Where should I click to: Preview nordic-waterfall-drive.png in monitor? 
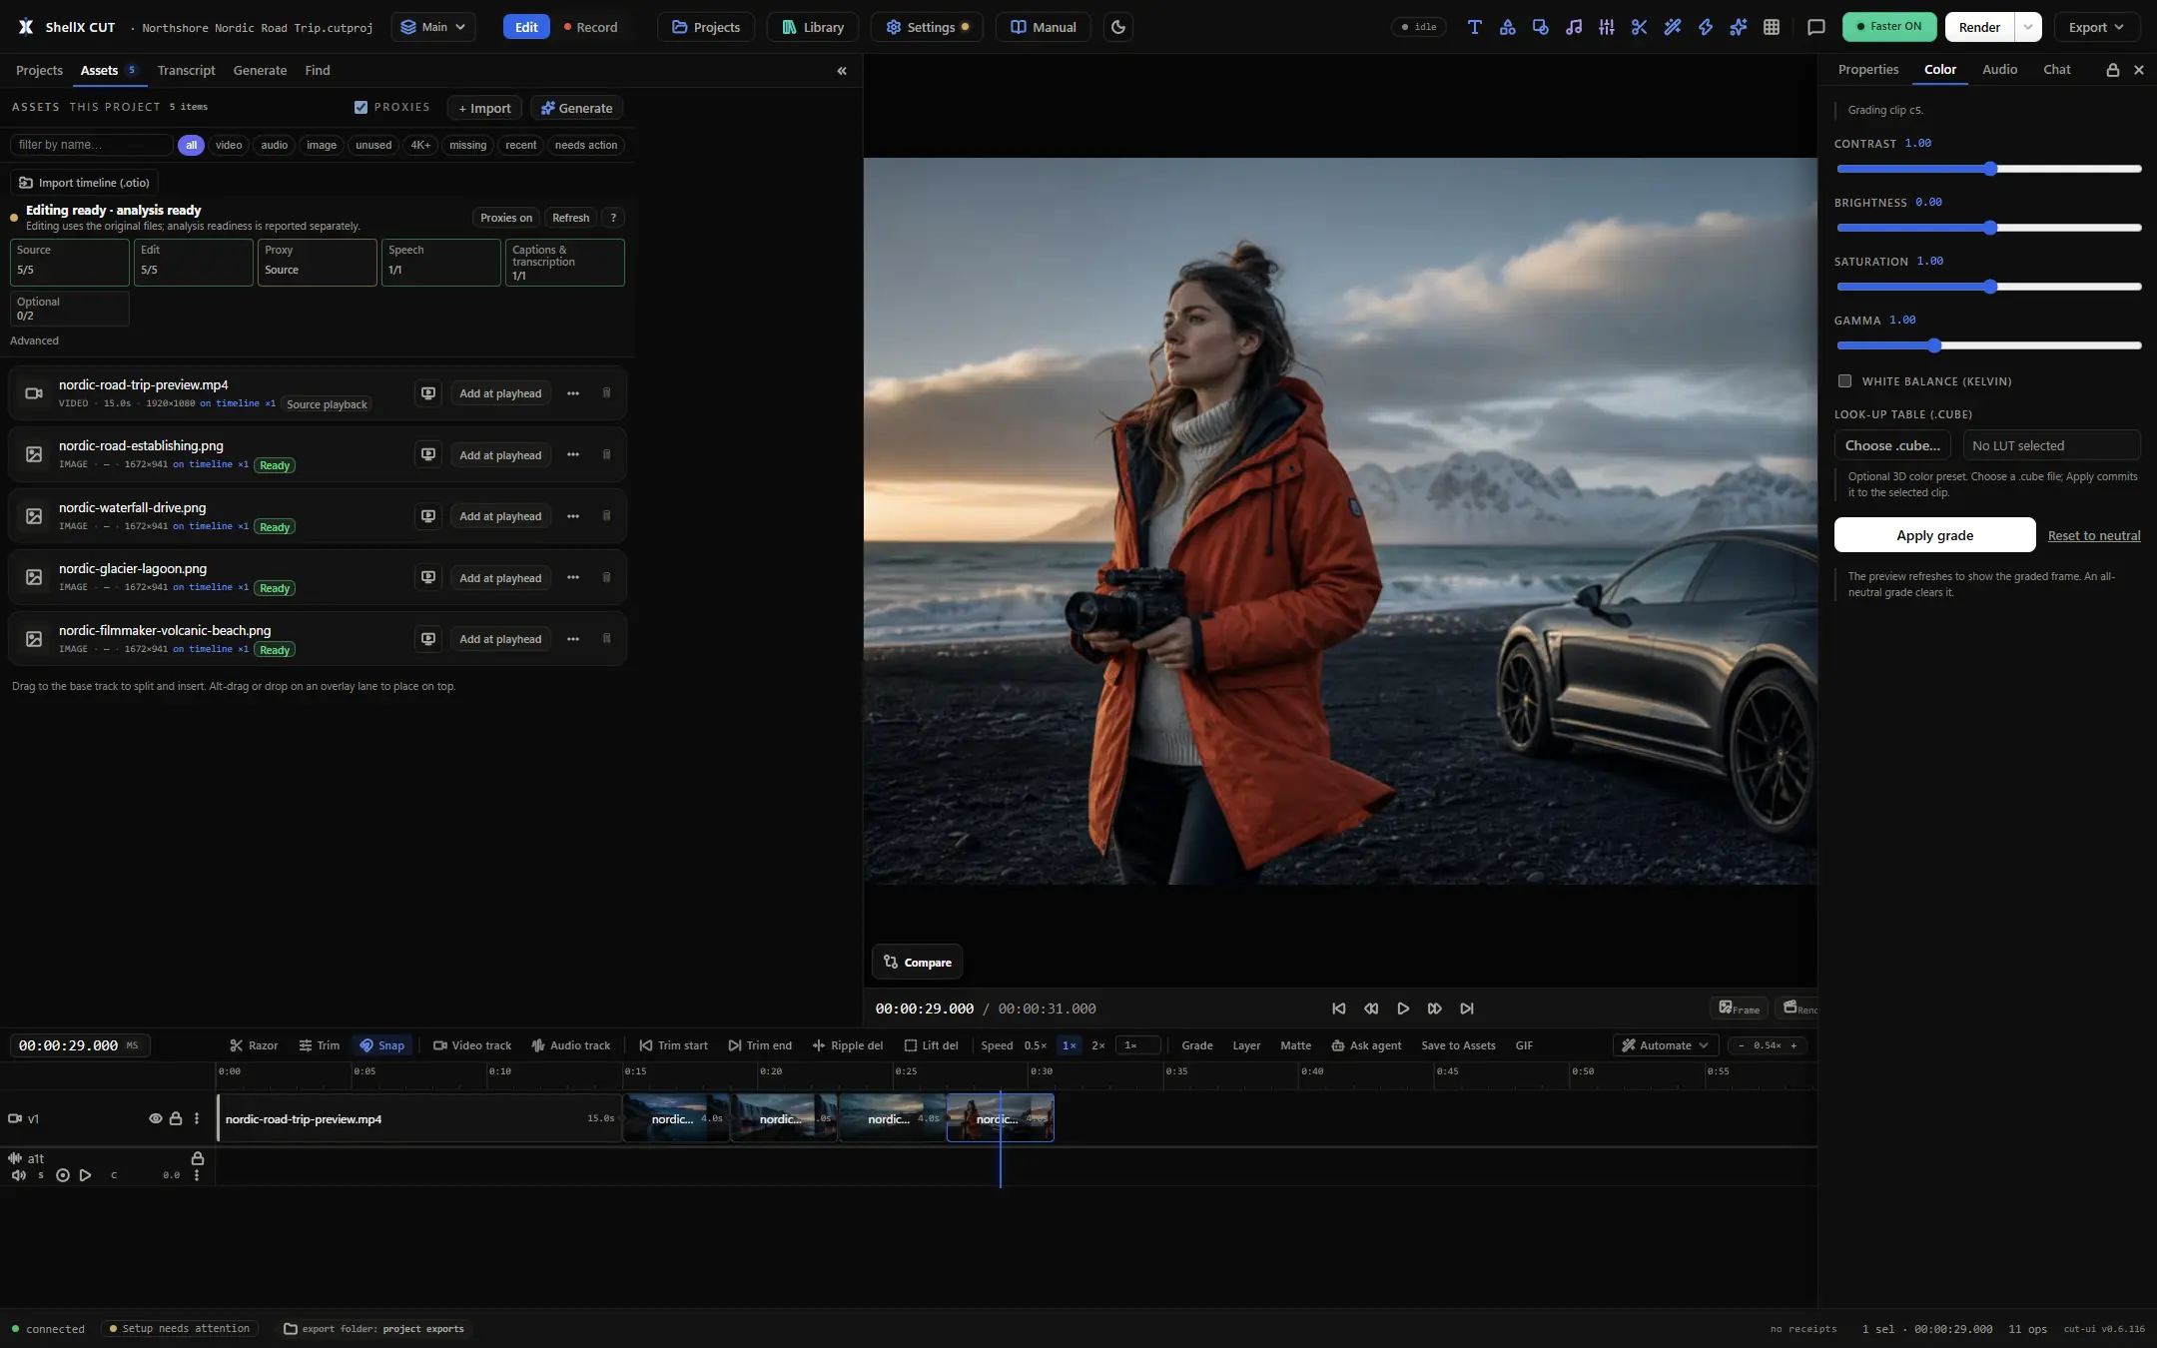(x=428, y=516)
